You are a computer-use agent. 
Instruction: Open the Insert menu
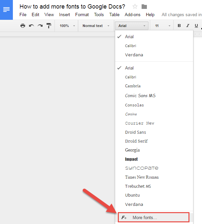[x=64, y=15]
